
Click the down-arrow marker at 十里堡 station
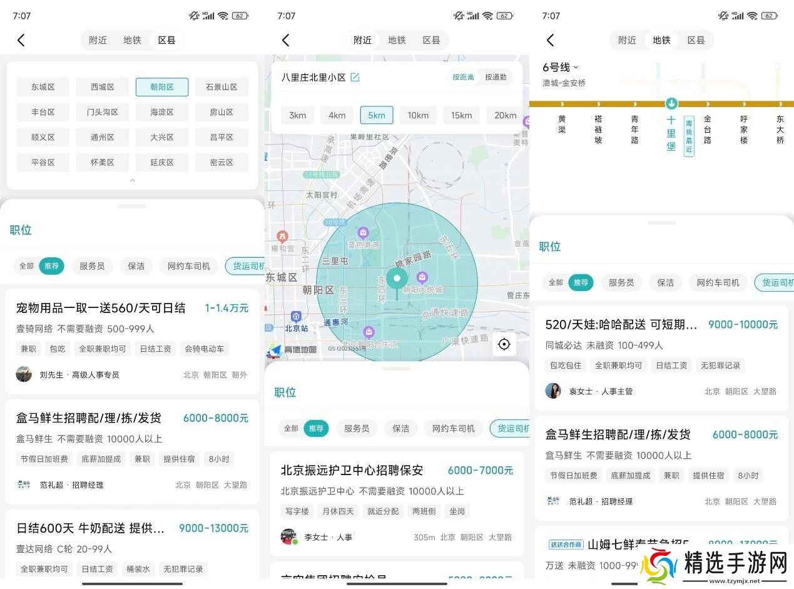click(x=671, y=103)
